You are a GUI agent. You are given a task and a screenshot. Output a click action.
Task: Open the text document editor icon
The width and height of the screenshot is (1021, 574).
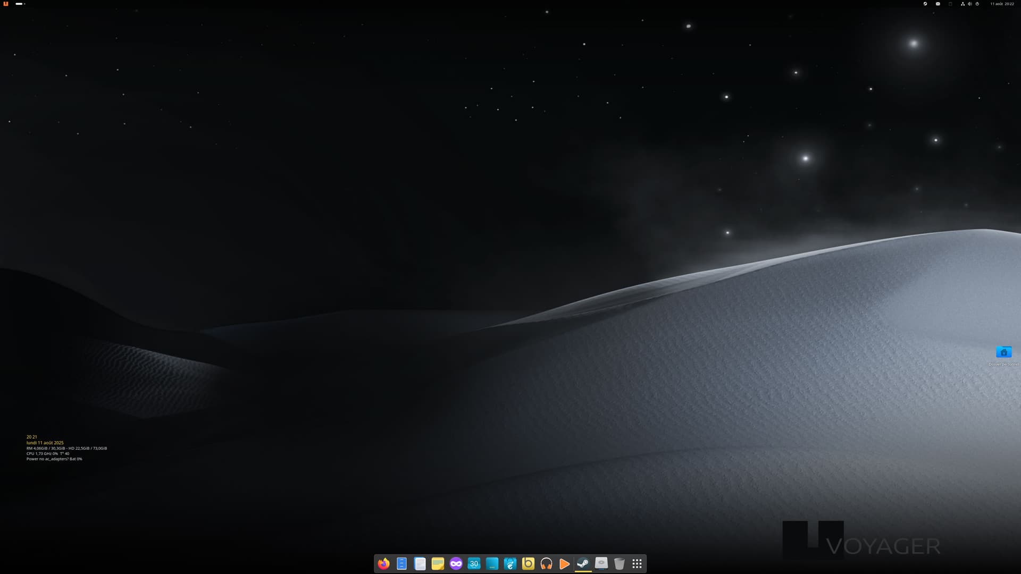pyautogui.click(x=420, y=563)
